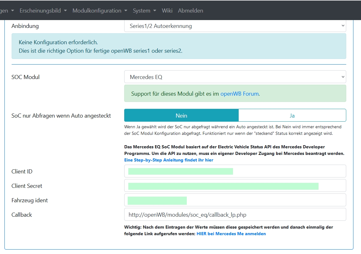
Task: Go to the Wiki page
Action: click(167, 11)
